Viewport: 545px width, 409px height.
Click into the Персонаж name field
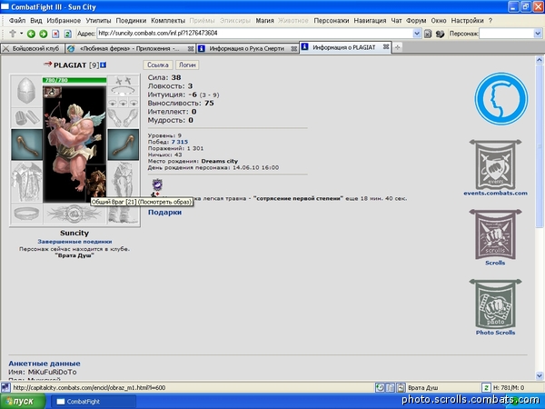506,34
